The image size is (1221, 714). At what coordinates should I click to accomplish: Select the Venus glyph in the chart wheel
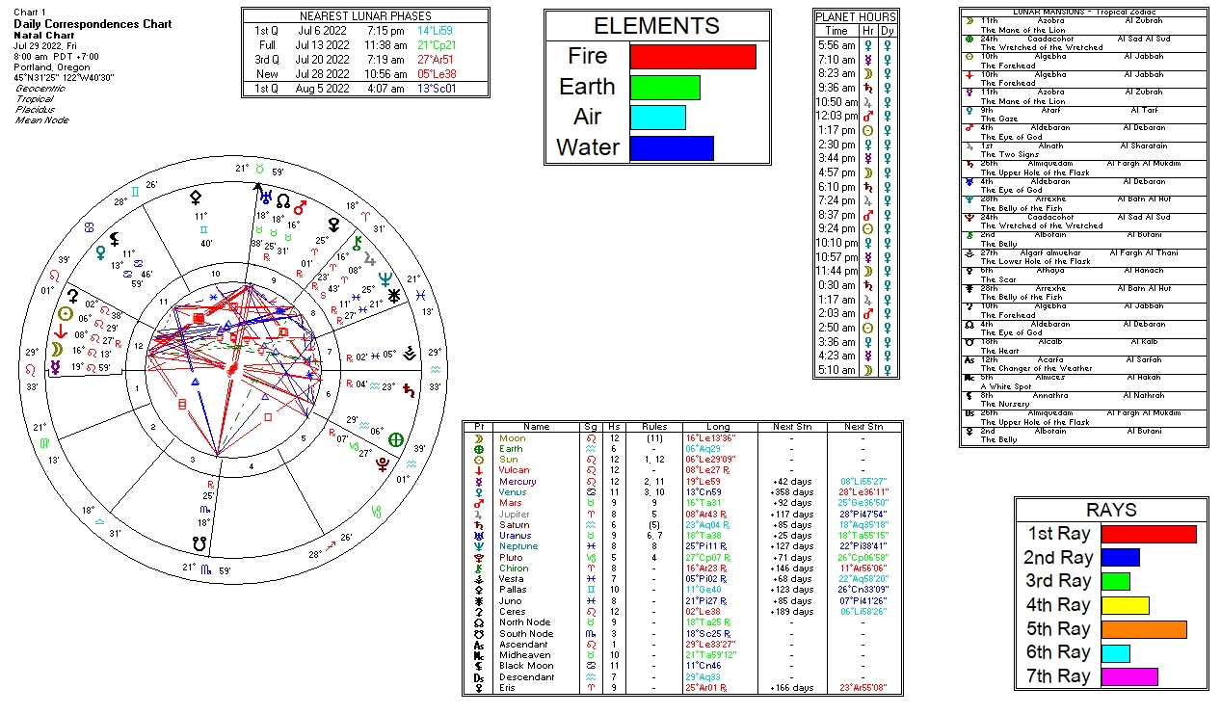(98, 253)
